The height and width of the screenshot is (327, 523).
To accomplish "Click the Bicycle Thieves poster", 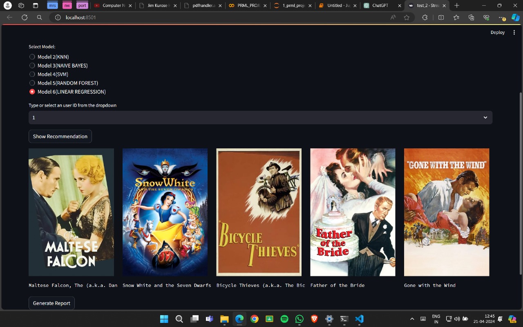I will 259,212.
